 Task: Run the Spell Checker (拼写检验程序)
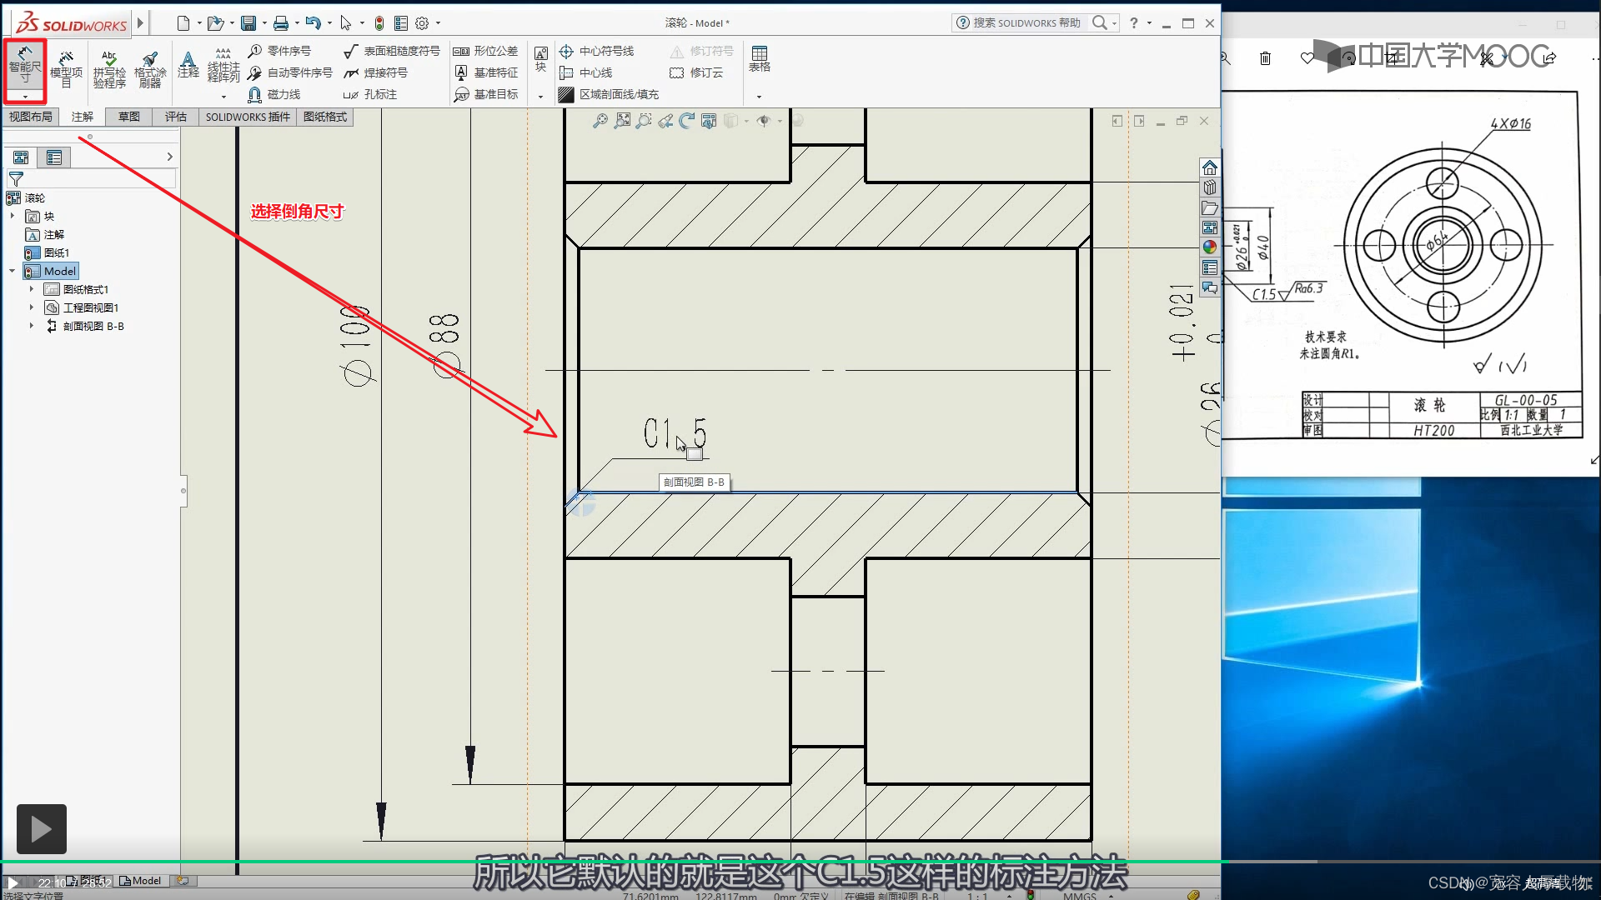point(109,68)
